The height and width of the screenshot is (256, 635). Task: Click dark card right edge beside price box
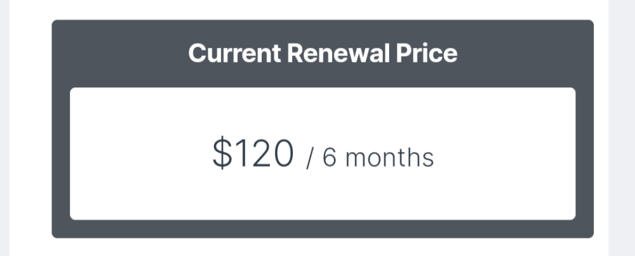coord(585,154)
